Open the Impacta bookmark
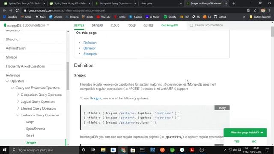 click(x=72, y=17)
